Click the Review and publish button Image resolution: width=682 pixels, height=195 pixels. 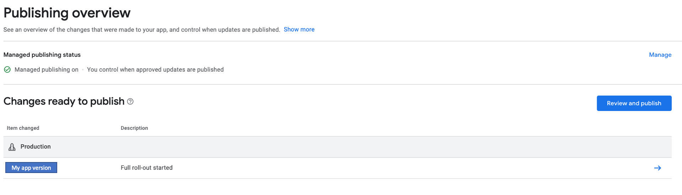click(634, 103)
